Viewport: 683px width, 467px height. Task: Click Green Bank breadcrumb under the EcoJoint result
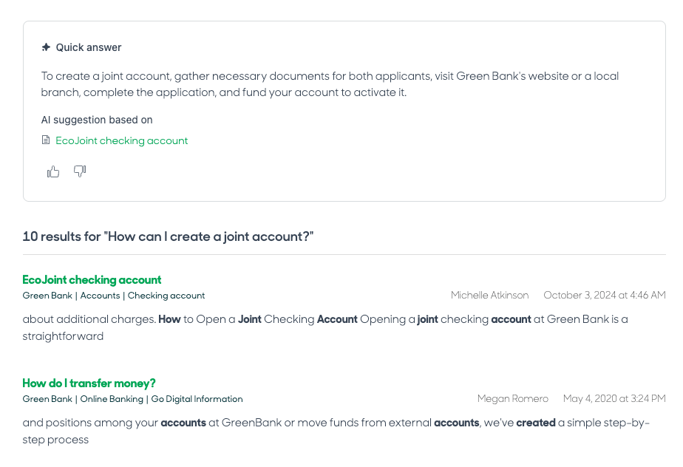[x=47, y=296]
